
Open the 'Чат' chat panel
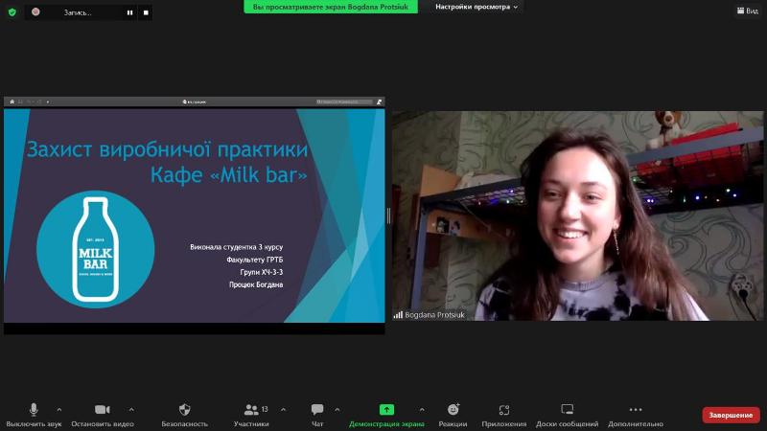[317, 415]
